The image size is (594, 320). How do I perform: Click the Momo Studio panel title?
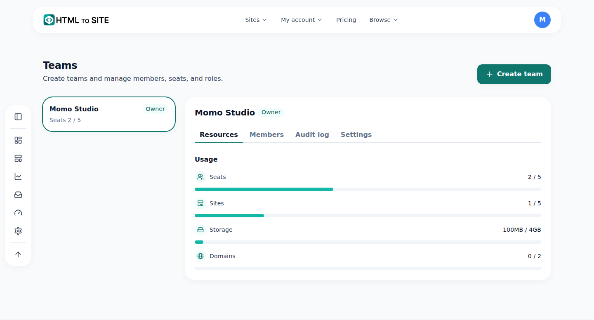[x=225, y=113]
